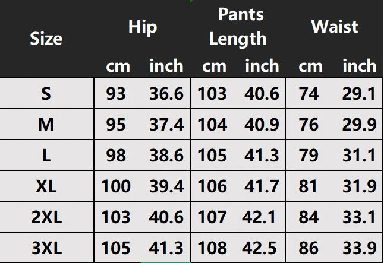Click the Waist column header
The image size is (384, 263).
tap(335, 27)
